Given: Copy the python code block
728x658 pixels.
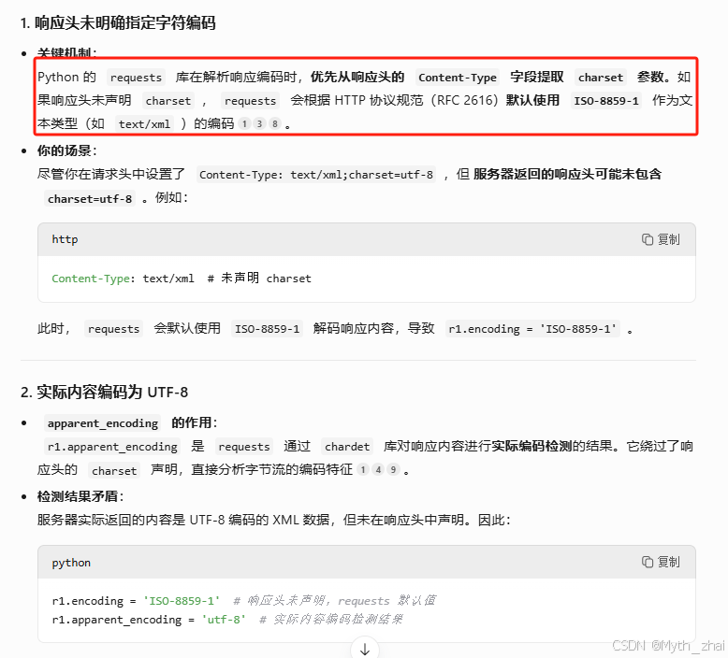Looking at the screenshot, I should [x=661, y=562].
